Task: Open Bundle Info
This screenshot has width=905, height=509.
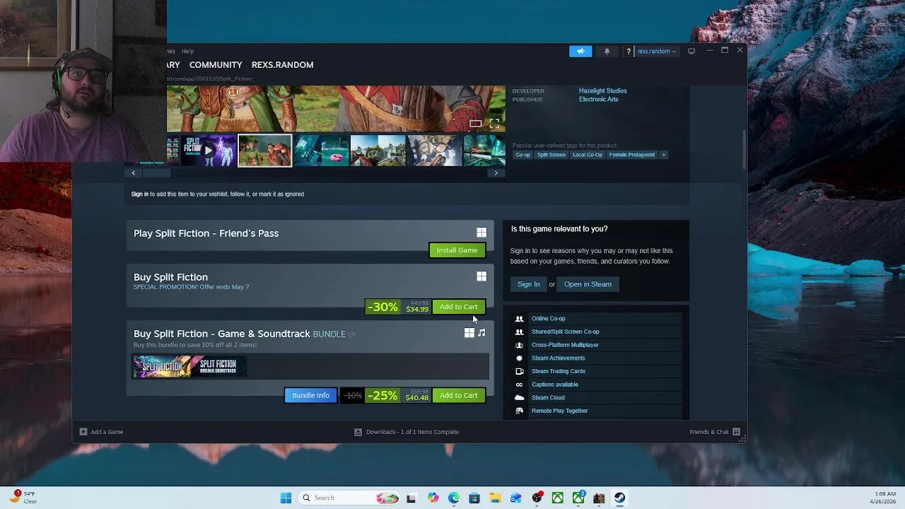Action: [310, 395]
